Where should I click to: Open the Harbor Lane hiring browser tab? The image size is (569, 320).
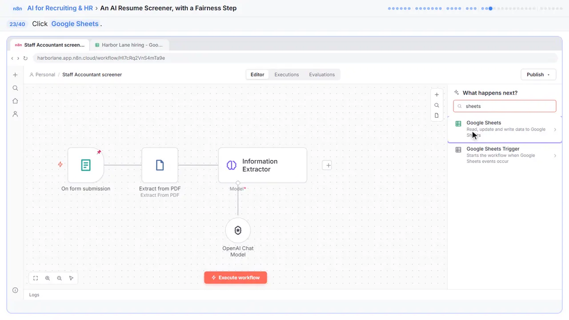pyautogui.click(x=129, y=45)
